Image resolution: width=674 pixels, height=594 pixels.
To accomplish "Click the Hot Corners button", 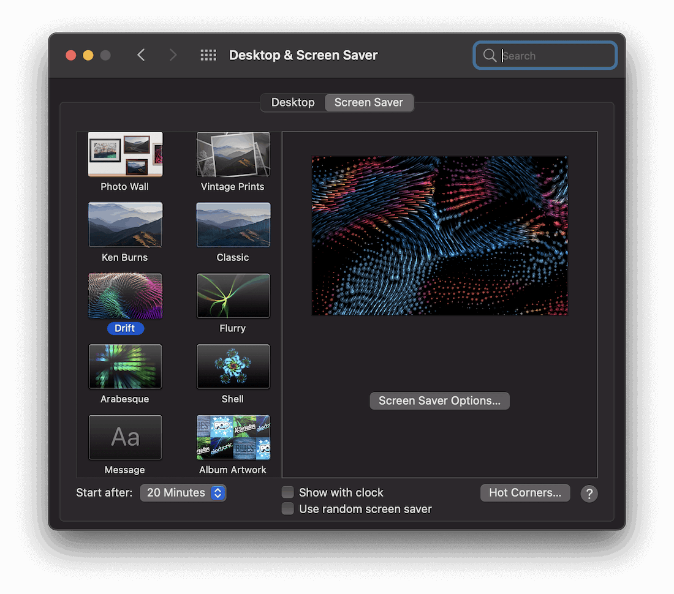I will point(525,493).
